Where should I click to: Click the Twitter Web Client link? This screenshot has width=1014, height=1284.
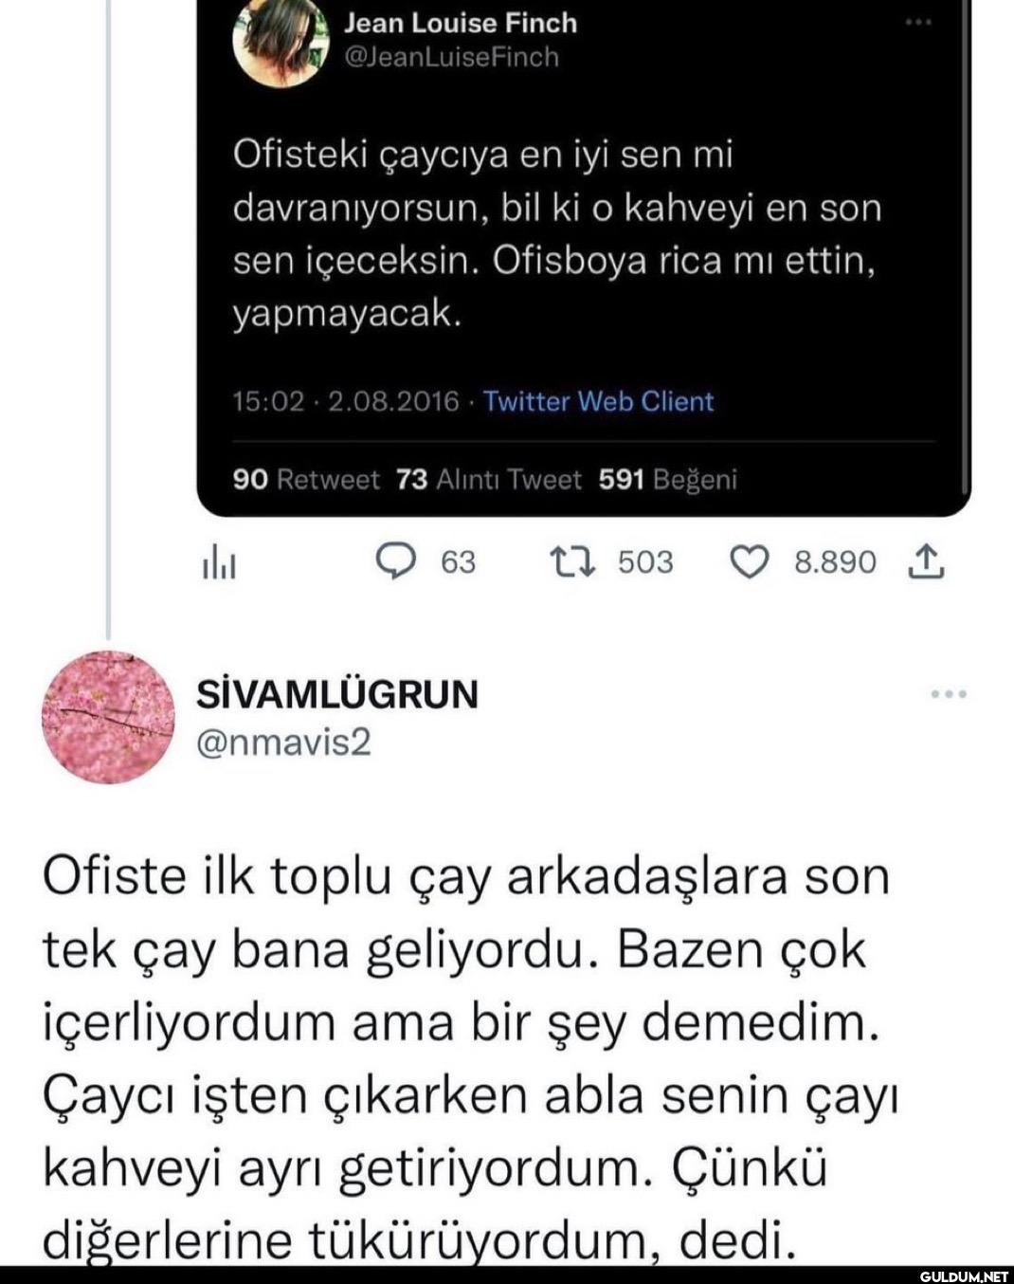coord(598,401)
